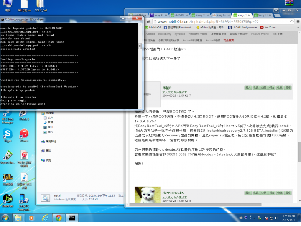Viewport: 301px width, 226px height.
Task: Select the M4R ringtone file on desktop
Action: click(24, 159)
